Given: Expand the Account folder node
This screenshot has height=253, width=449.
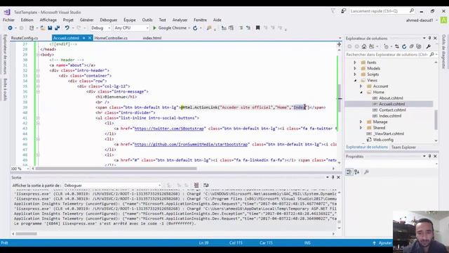Looking at the screenshot, I should click(x=361, y=86).
